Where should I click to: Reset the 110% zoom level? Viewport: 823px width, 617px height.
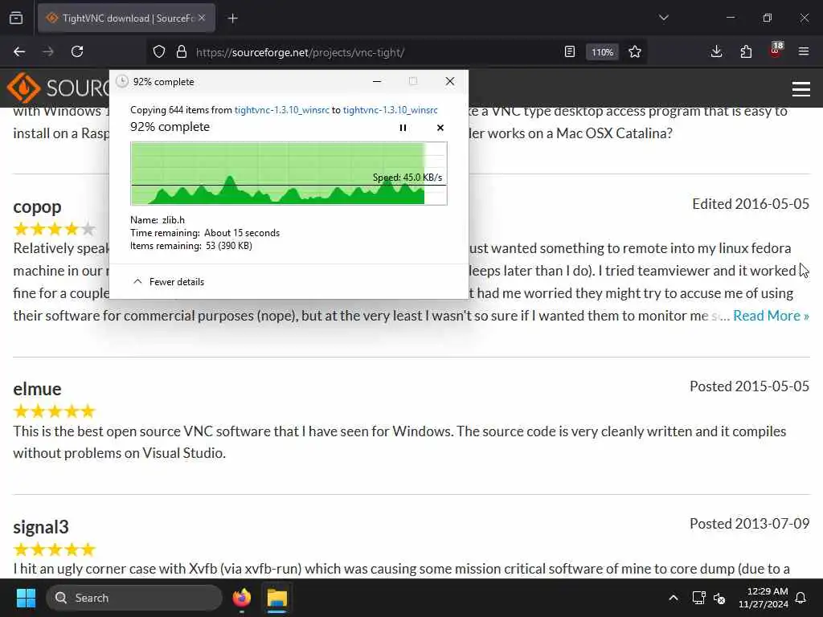point(602,52)
